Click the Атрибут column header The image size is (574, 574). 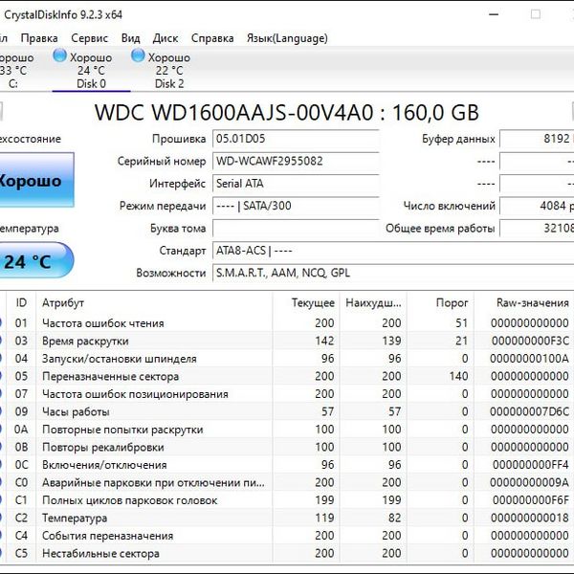[x=154, y=302]
